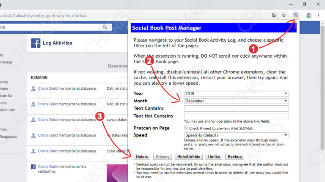The image size is (325, 182).
Task: Click the Text Not Contains field
Action: [x=236, y=116]
